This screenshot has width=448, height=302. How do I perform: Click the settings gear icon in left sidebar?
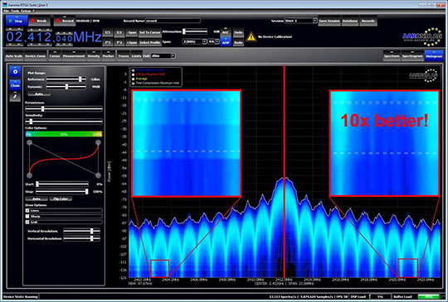point(15,72)
